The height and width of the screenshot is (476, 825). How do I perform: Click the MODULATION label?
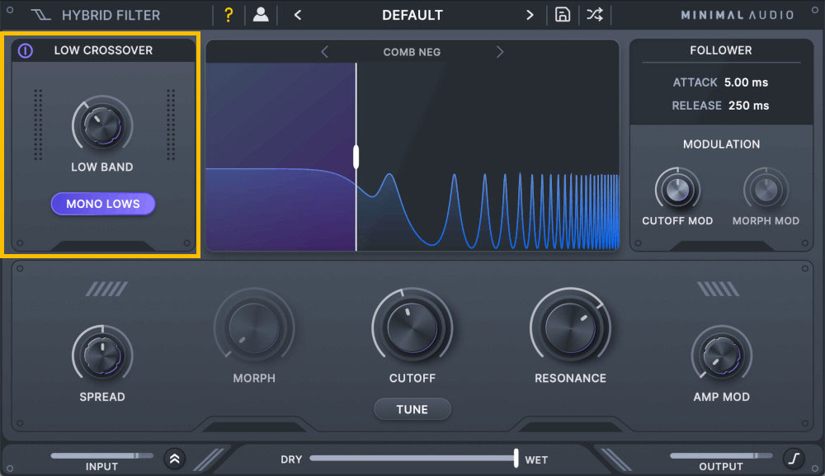pyautogui.click(x=721, y=144)
